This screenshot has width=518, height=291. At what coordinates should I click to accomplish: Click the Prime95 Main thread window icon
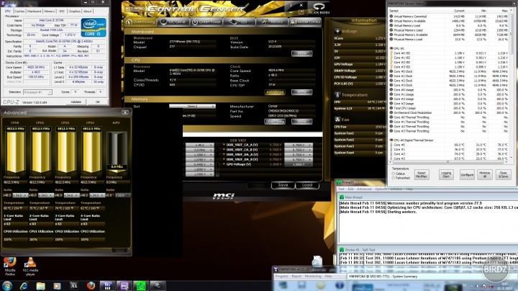342,197
